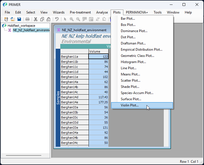Open the Analyse menu

pos(102,12)
